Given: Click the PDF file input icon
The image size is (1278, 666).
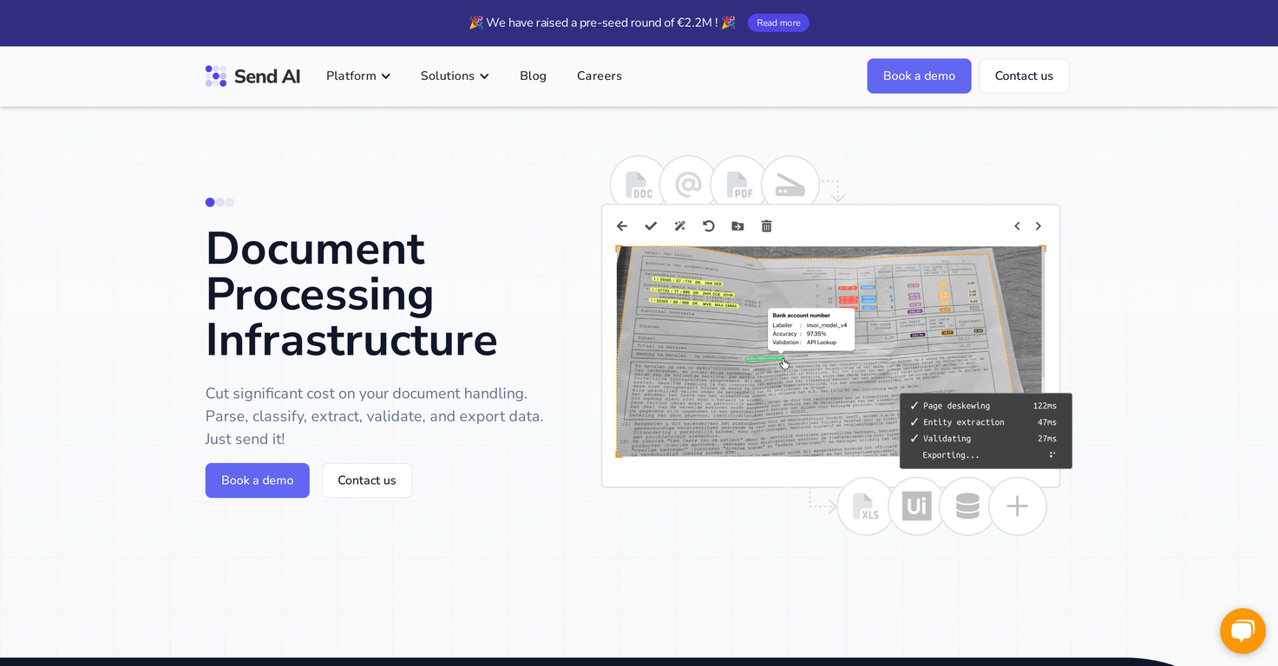Looking at the screenshot, I should (739, 185).
